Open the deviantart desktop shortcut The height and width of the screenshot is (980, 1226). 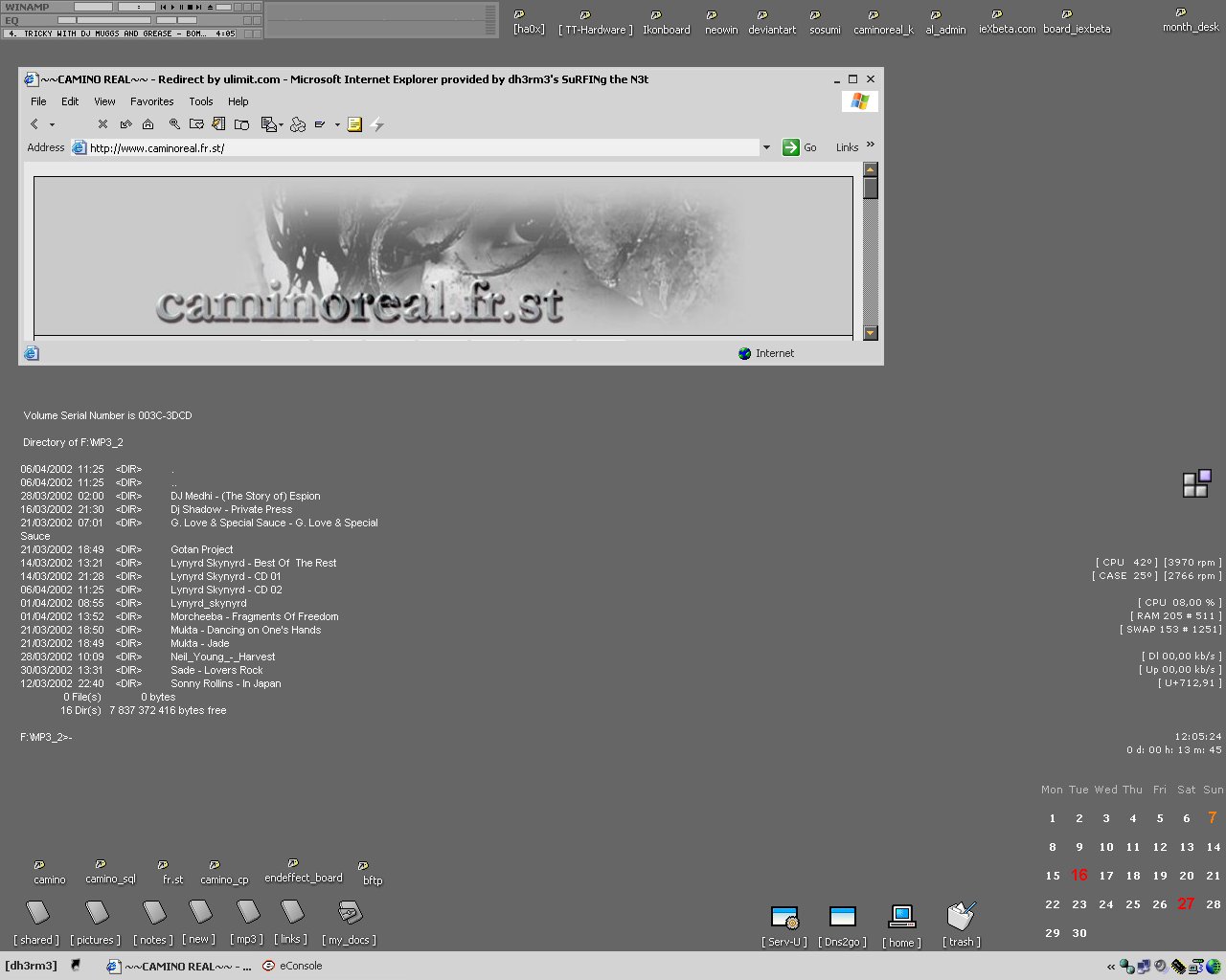(x=772, y=23)
